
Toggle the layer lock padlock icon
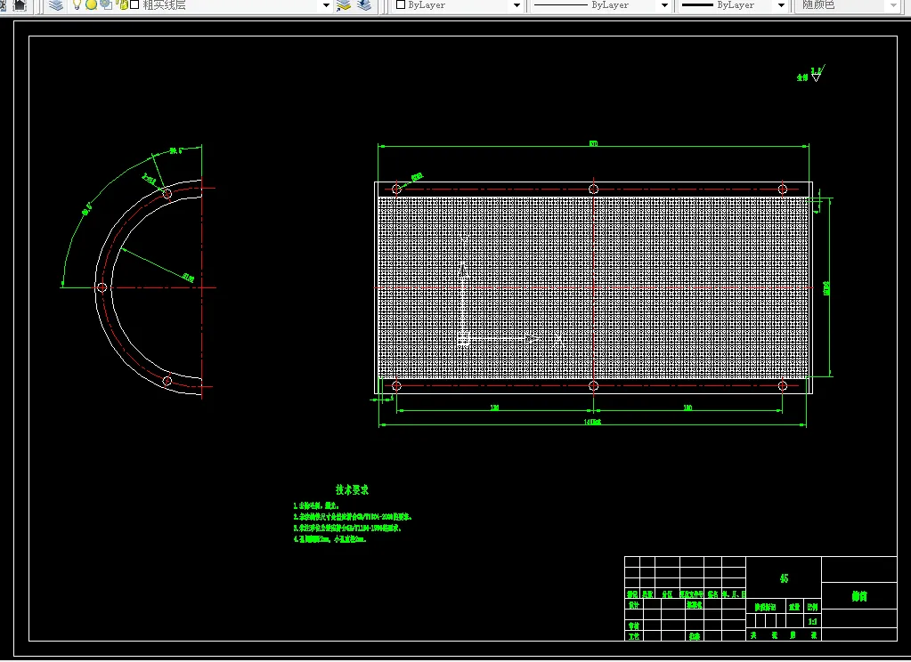pos(122,4)
